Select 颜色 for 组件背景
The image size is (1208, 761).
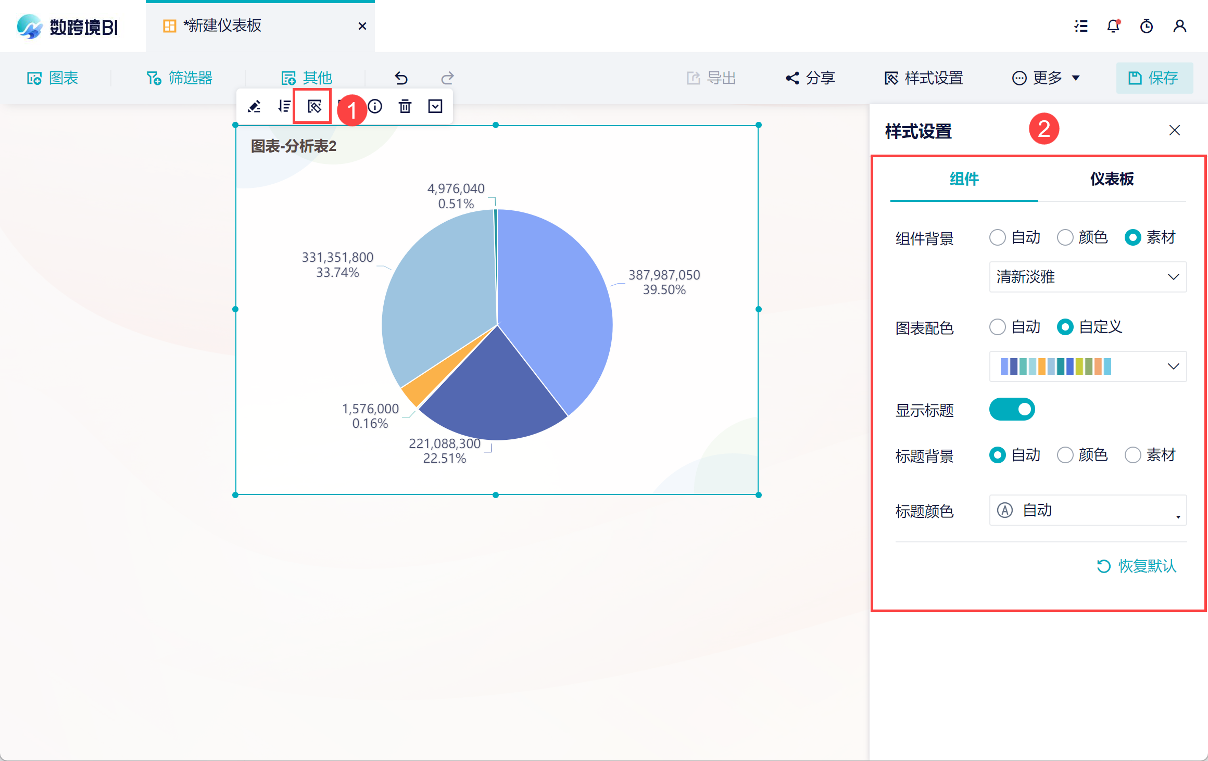[x=1083, y=237]
